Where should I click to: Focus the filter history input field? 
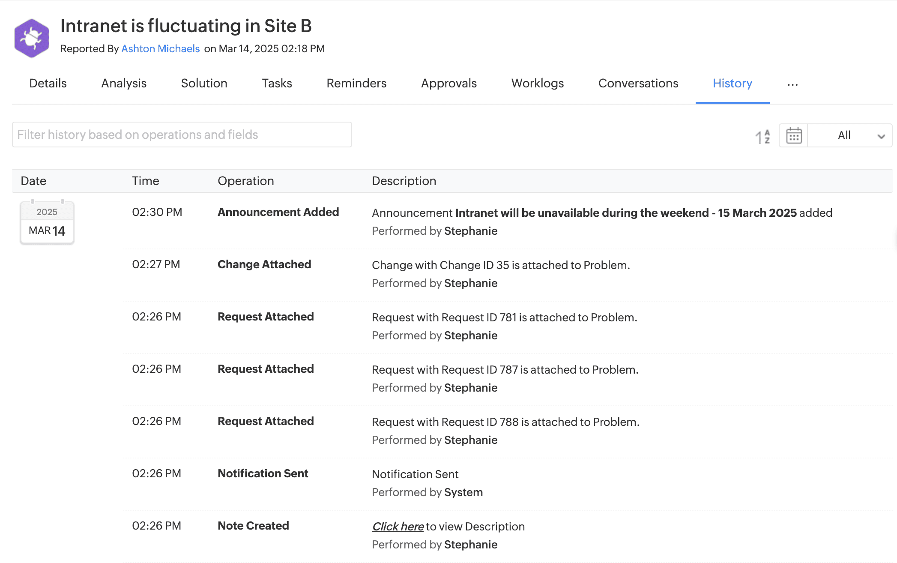[182, 135]
